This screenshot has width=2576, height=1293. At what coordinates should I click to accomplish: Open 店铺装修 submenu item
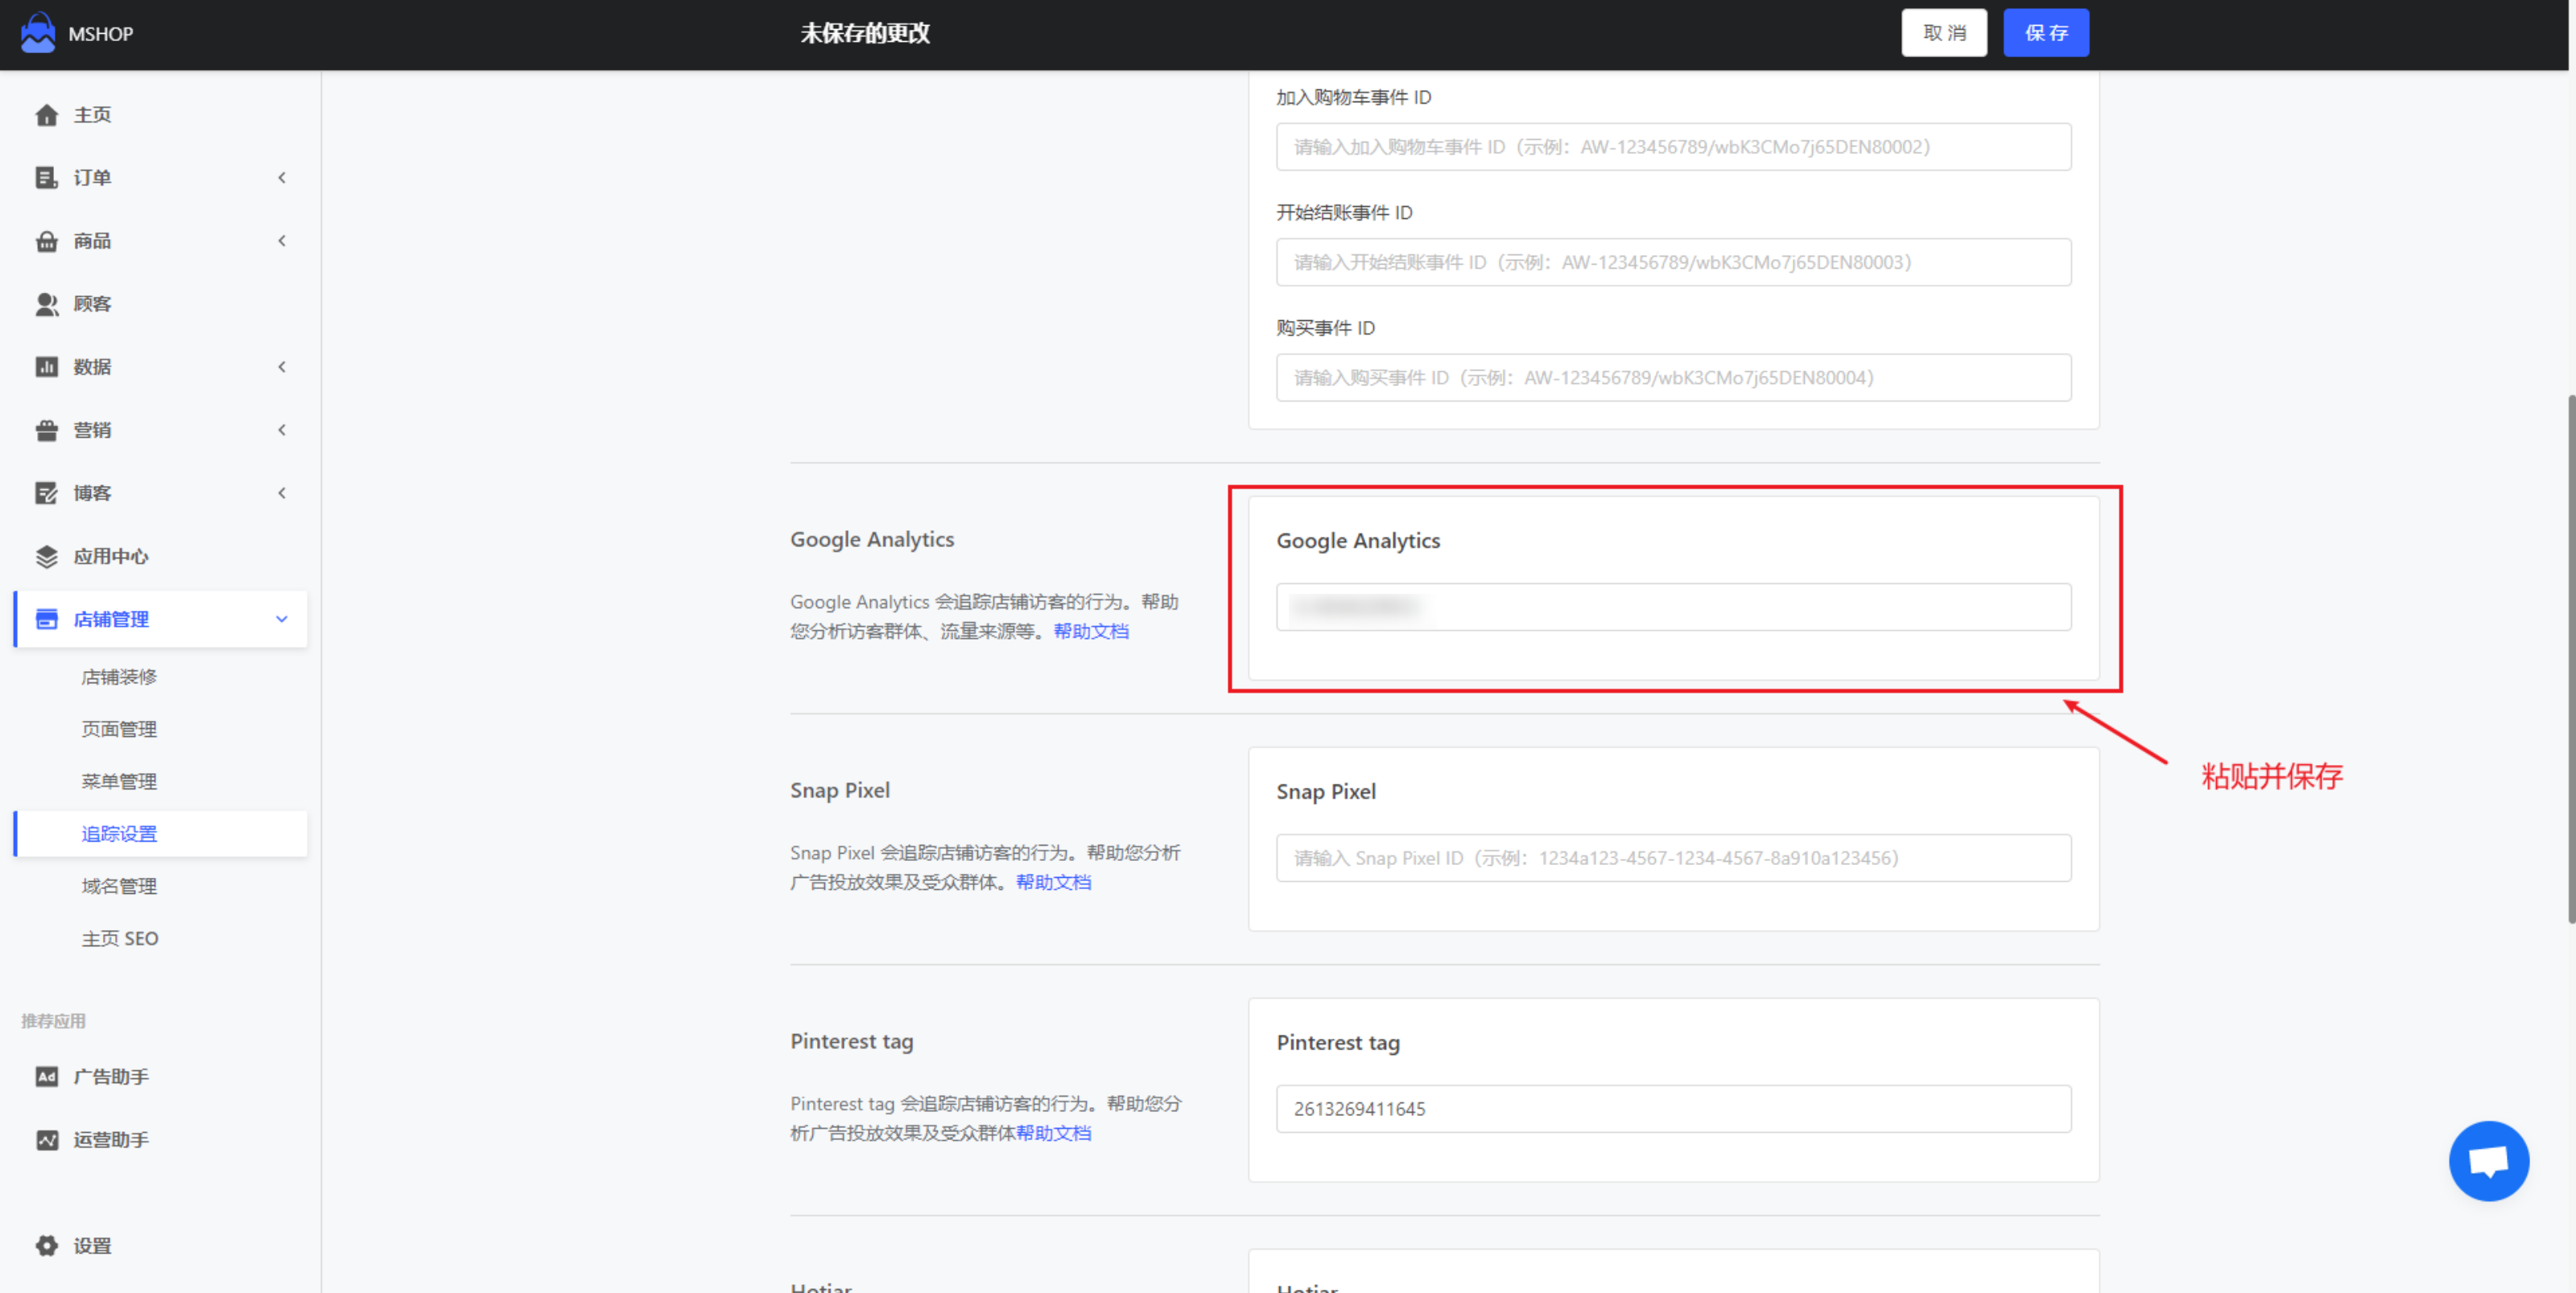pyautogui.click(x=119, y=677)
